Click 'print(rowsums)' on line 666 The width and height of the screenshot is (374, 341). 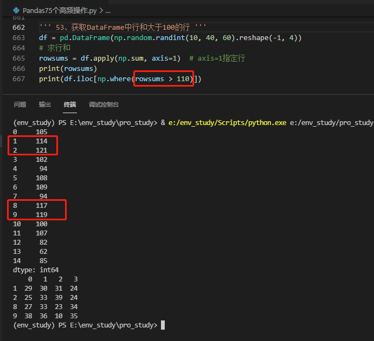click(x=68, y=69)
